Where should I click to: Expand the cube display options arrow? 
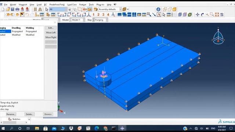(128, 10)
